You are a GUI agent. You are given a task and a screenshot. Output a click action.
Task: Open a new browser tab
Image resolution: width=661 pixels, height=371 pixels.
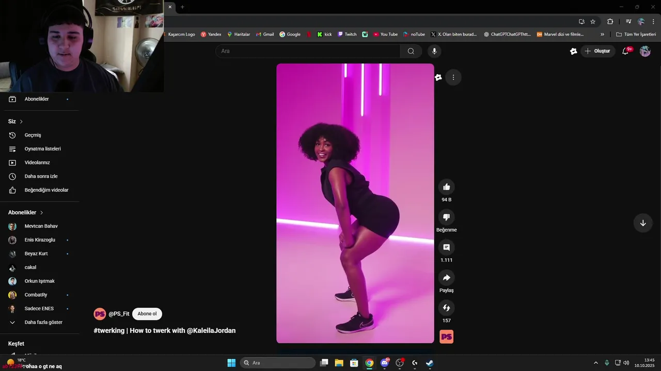tap(182, 7)
